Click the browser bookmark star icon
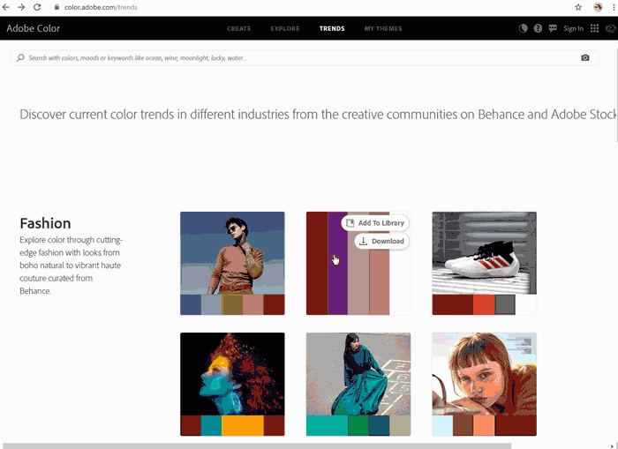The height and width of the screenshot is (449, 618). coord(578,7)
